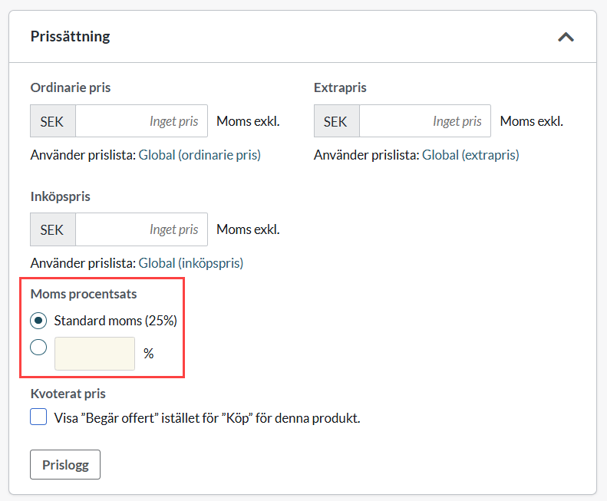
Task: Collapse the Prissättning panel with the chevron
Action: (x=566, y=36)
